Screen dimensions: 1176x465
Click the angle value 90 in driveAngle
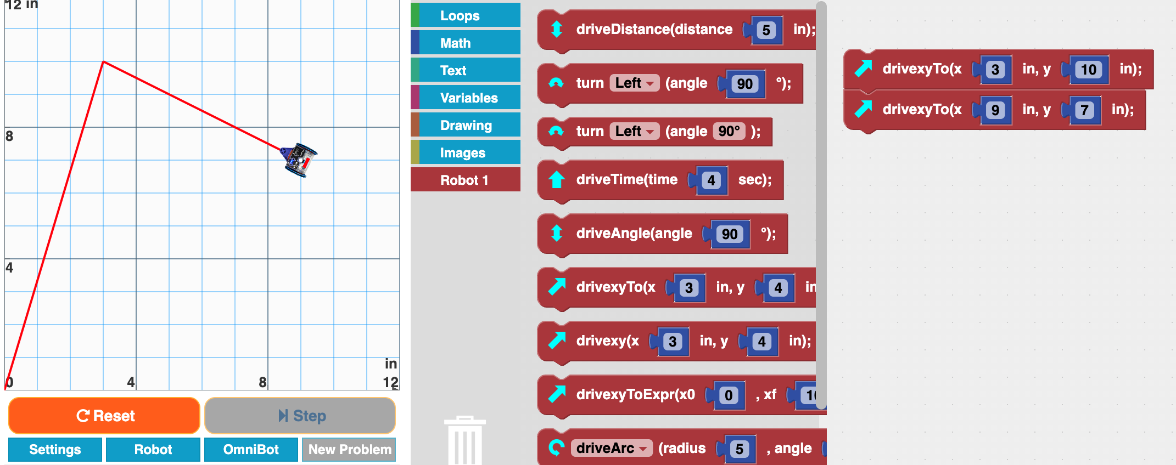[x=730, y=234]
